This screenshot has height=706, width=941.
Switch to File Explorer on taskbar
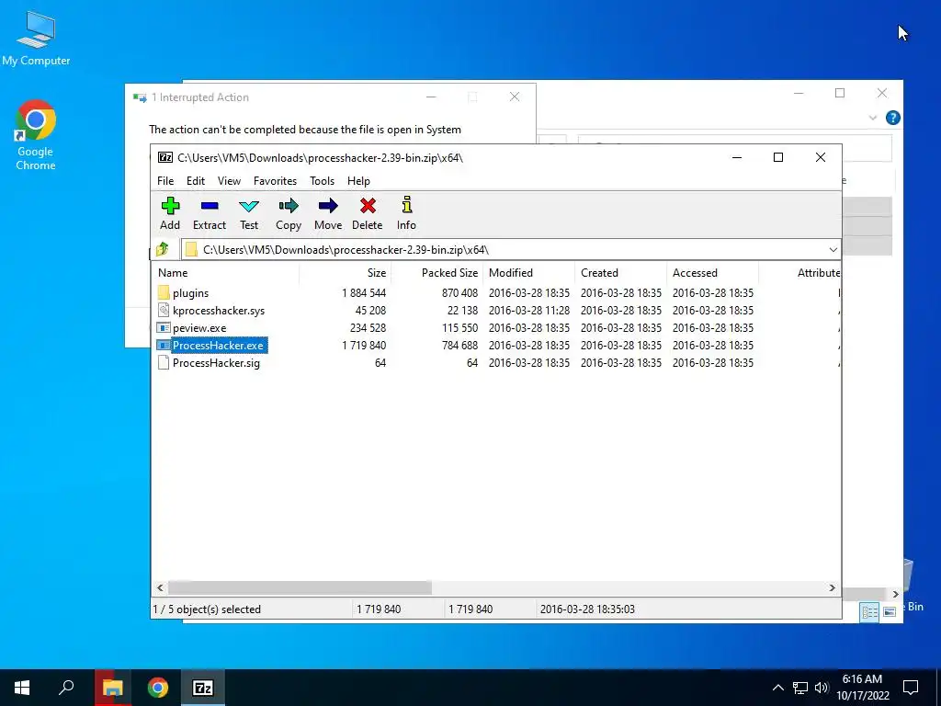tap(112, 688)
